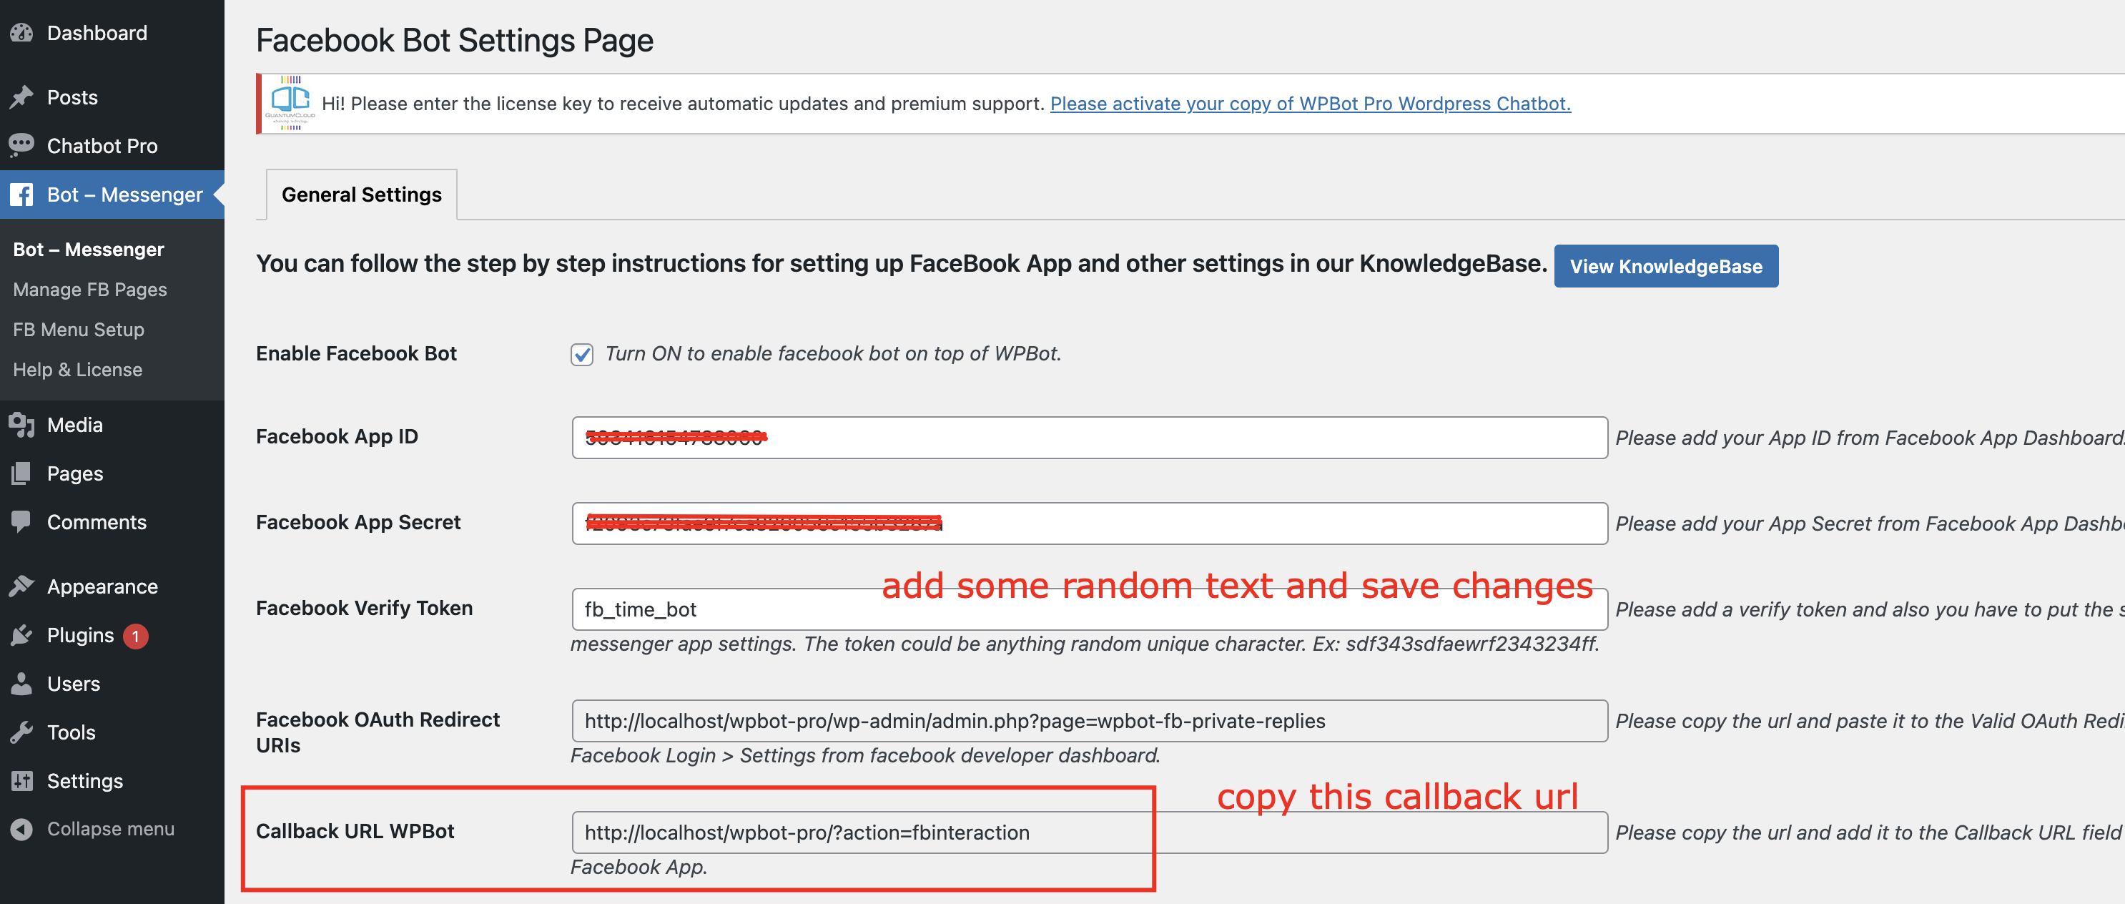Open Help & License submenu item

[x=77, y=370]
